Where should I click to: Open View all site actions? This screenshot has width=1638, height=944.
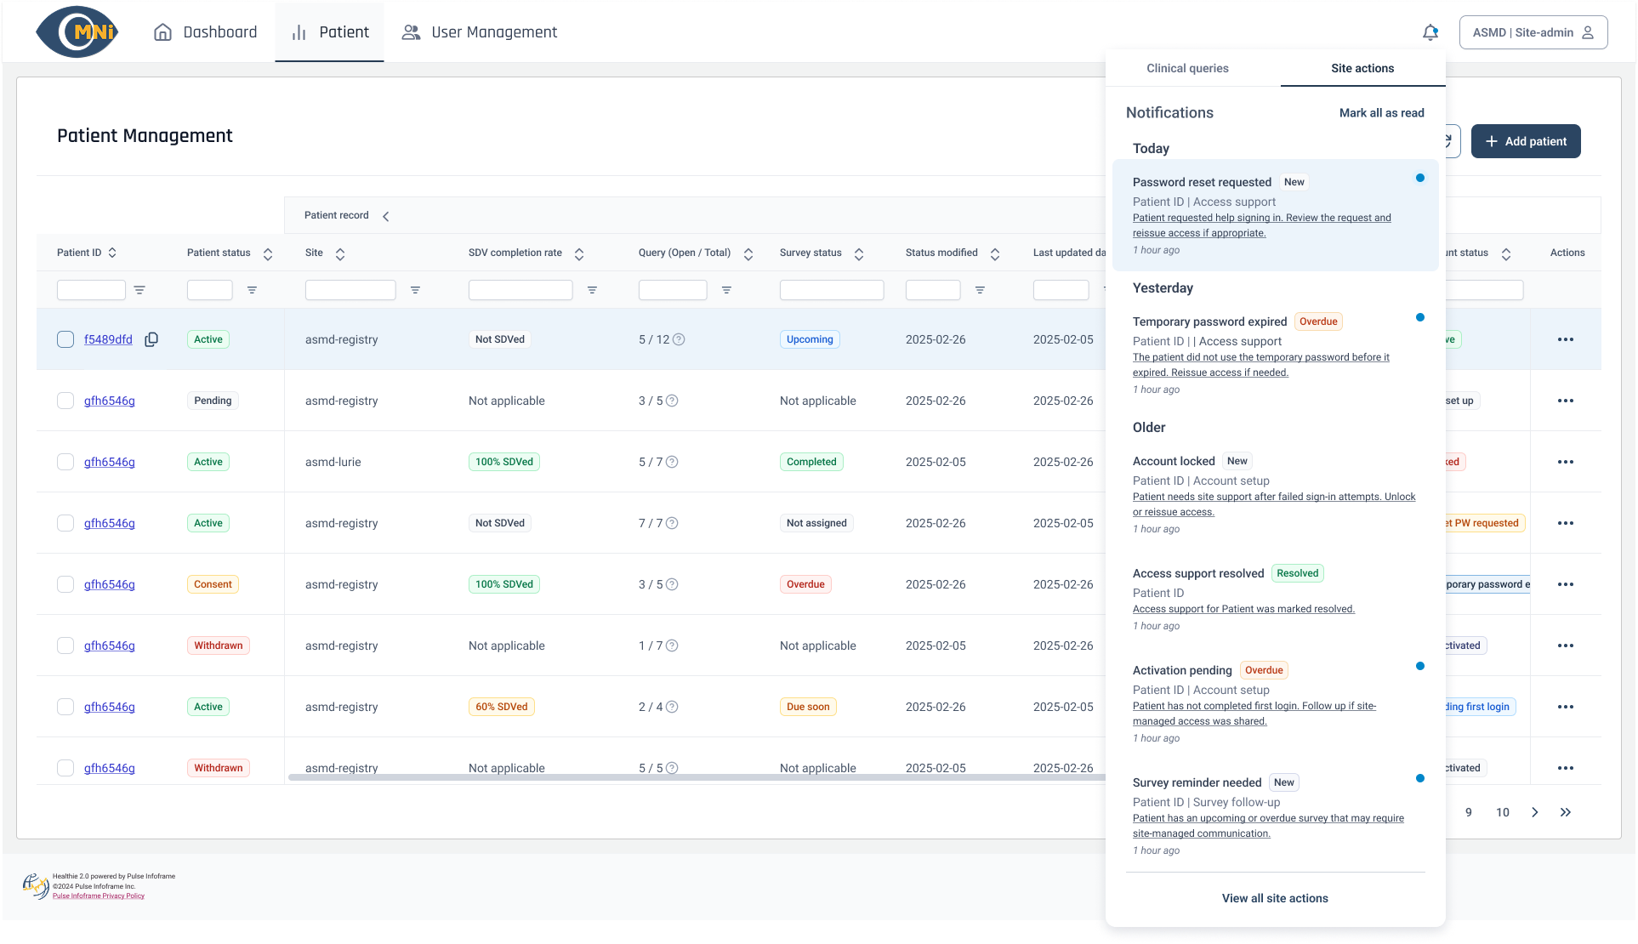click(x=1275, y=898)
